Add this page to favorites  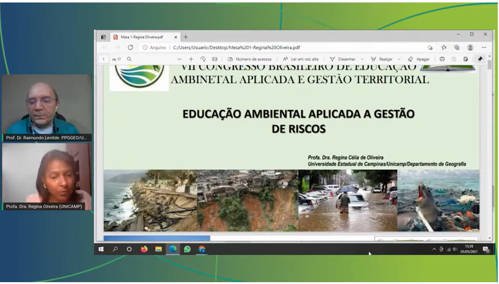pos(430,47)
